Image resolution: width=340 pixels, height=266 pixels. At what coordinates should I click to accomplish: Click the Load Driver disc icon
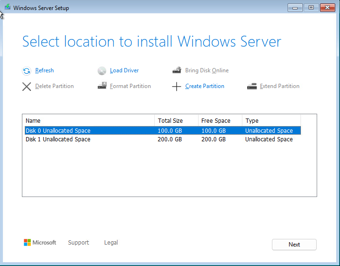click(x=102, y=70)
